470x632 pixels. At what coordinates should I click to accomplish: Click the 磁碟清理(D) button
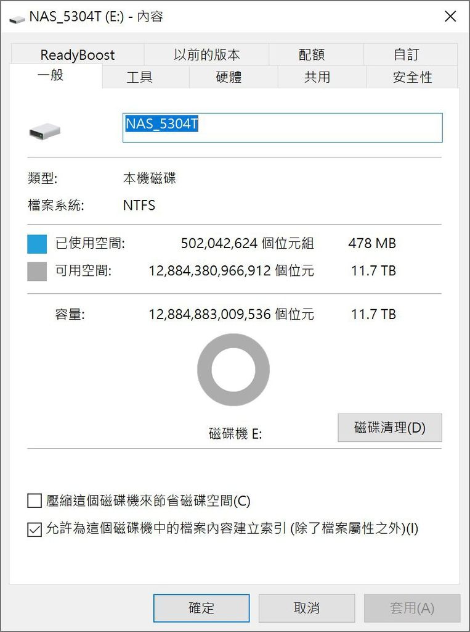[389, 428]
